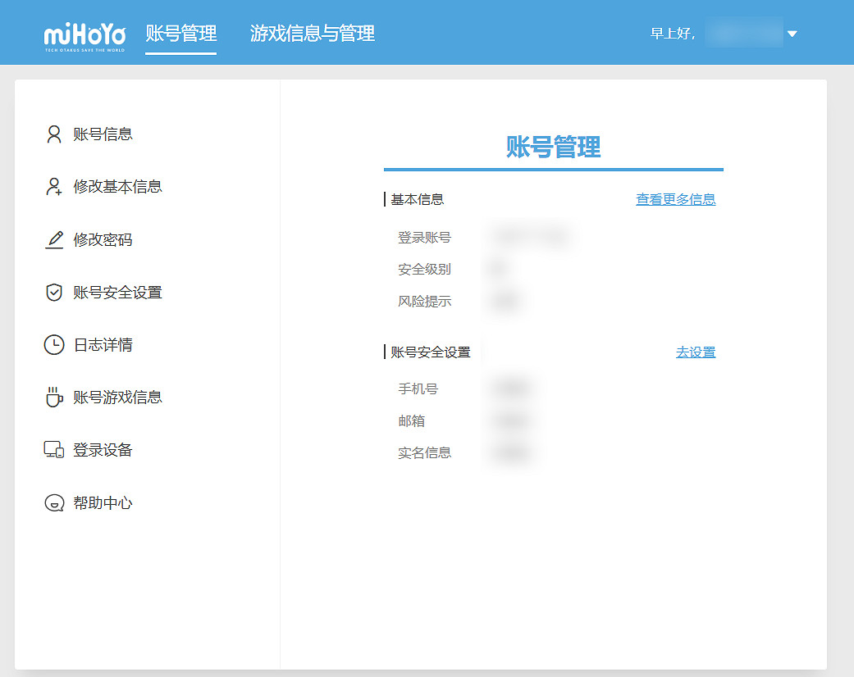Screen dimensions: 854x677
Task: Select 账号信息 in the sidebar
Action: pyautogui.click(x=103, y=134)
